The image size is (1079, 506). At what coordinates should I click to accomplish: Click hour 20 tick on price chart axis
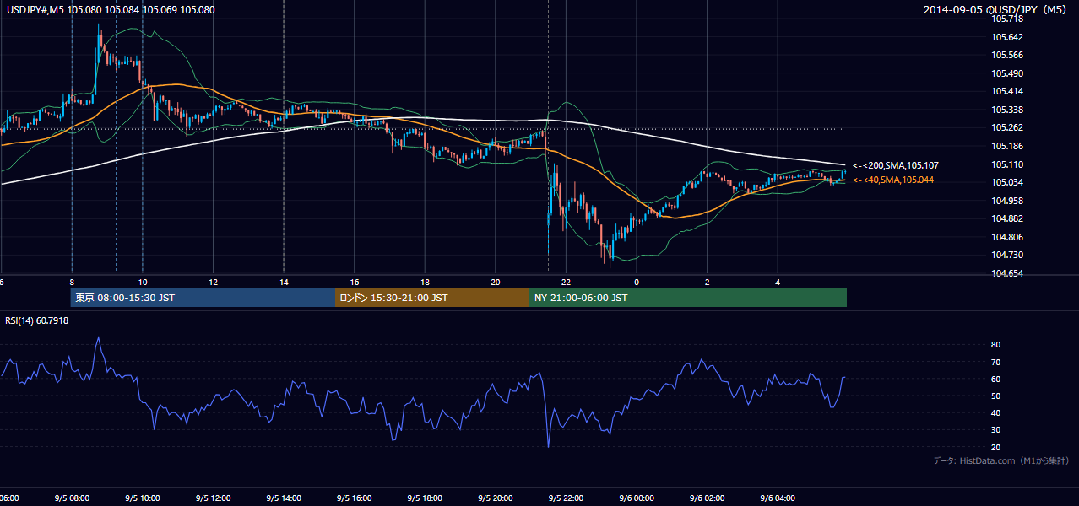[x=496, y=282]
